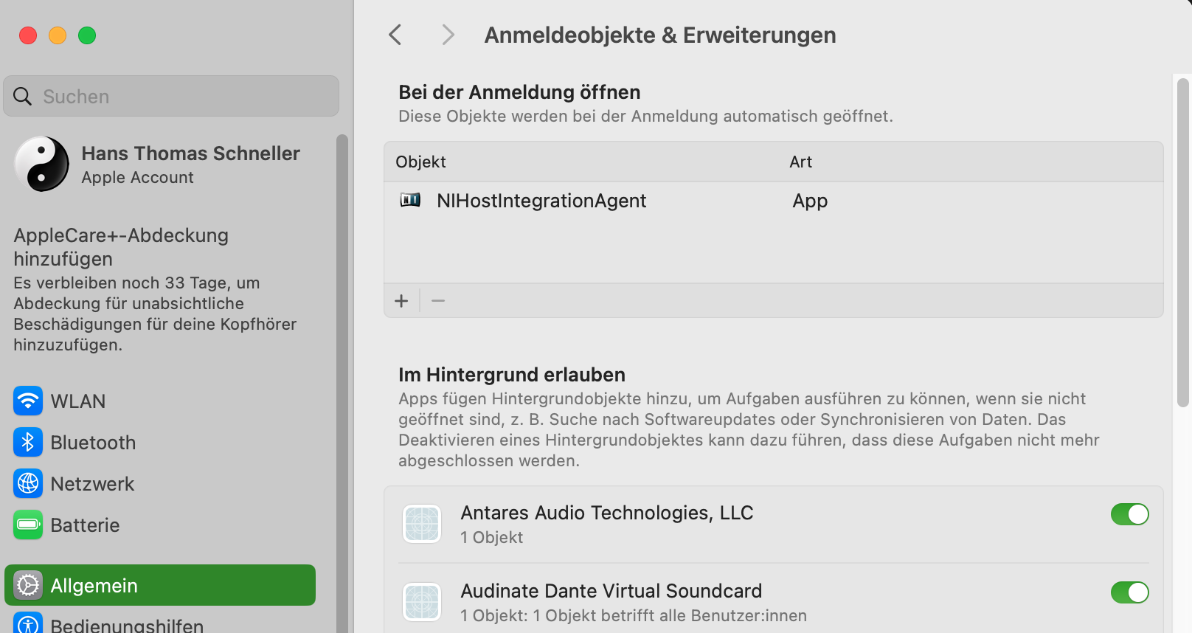Close window with the red button

[28, 35]
